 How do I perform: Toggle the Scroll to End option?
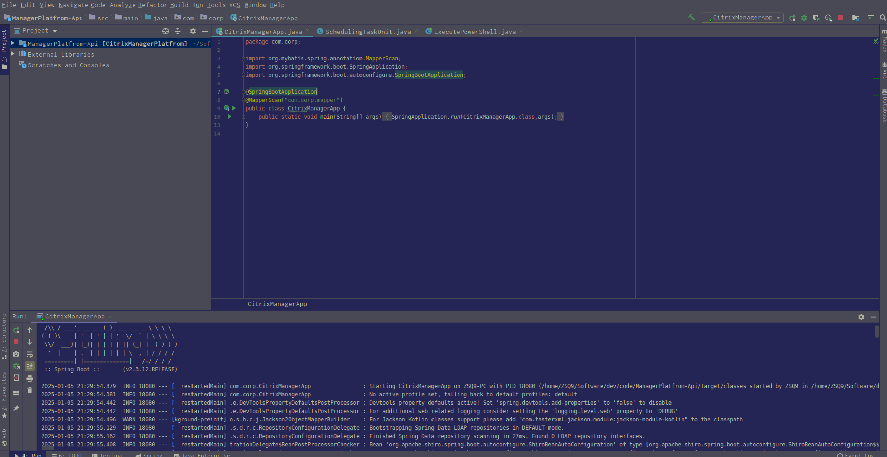(30, 366)
